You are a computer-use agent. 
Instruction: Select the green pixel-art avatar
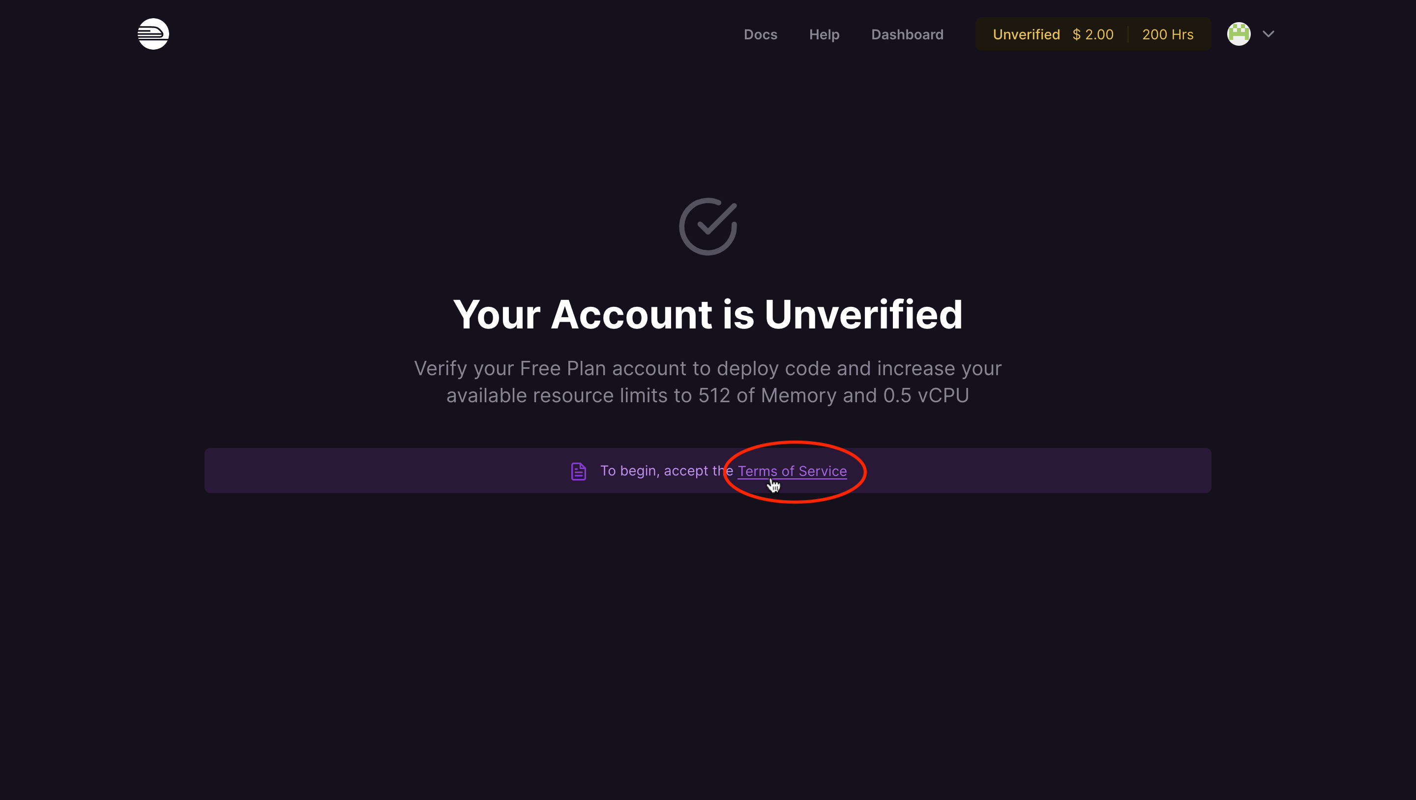[1239, 33]
